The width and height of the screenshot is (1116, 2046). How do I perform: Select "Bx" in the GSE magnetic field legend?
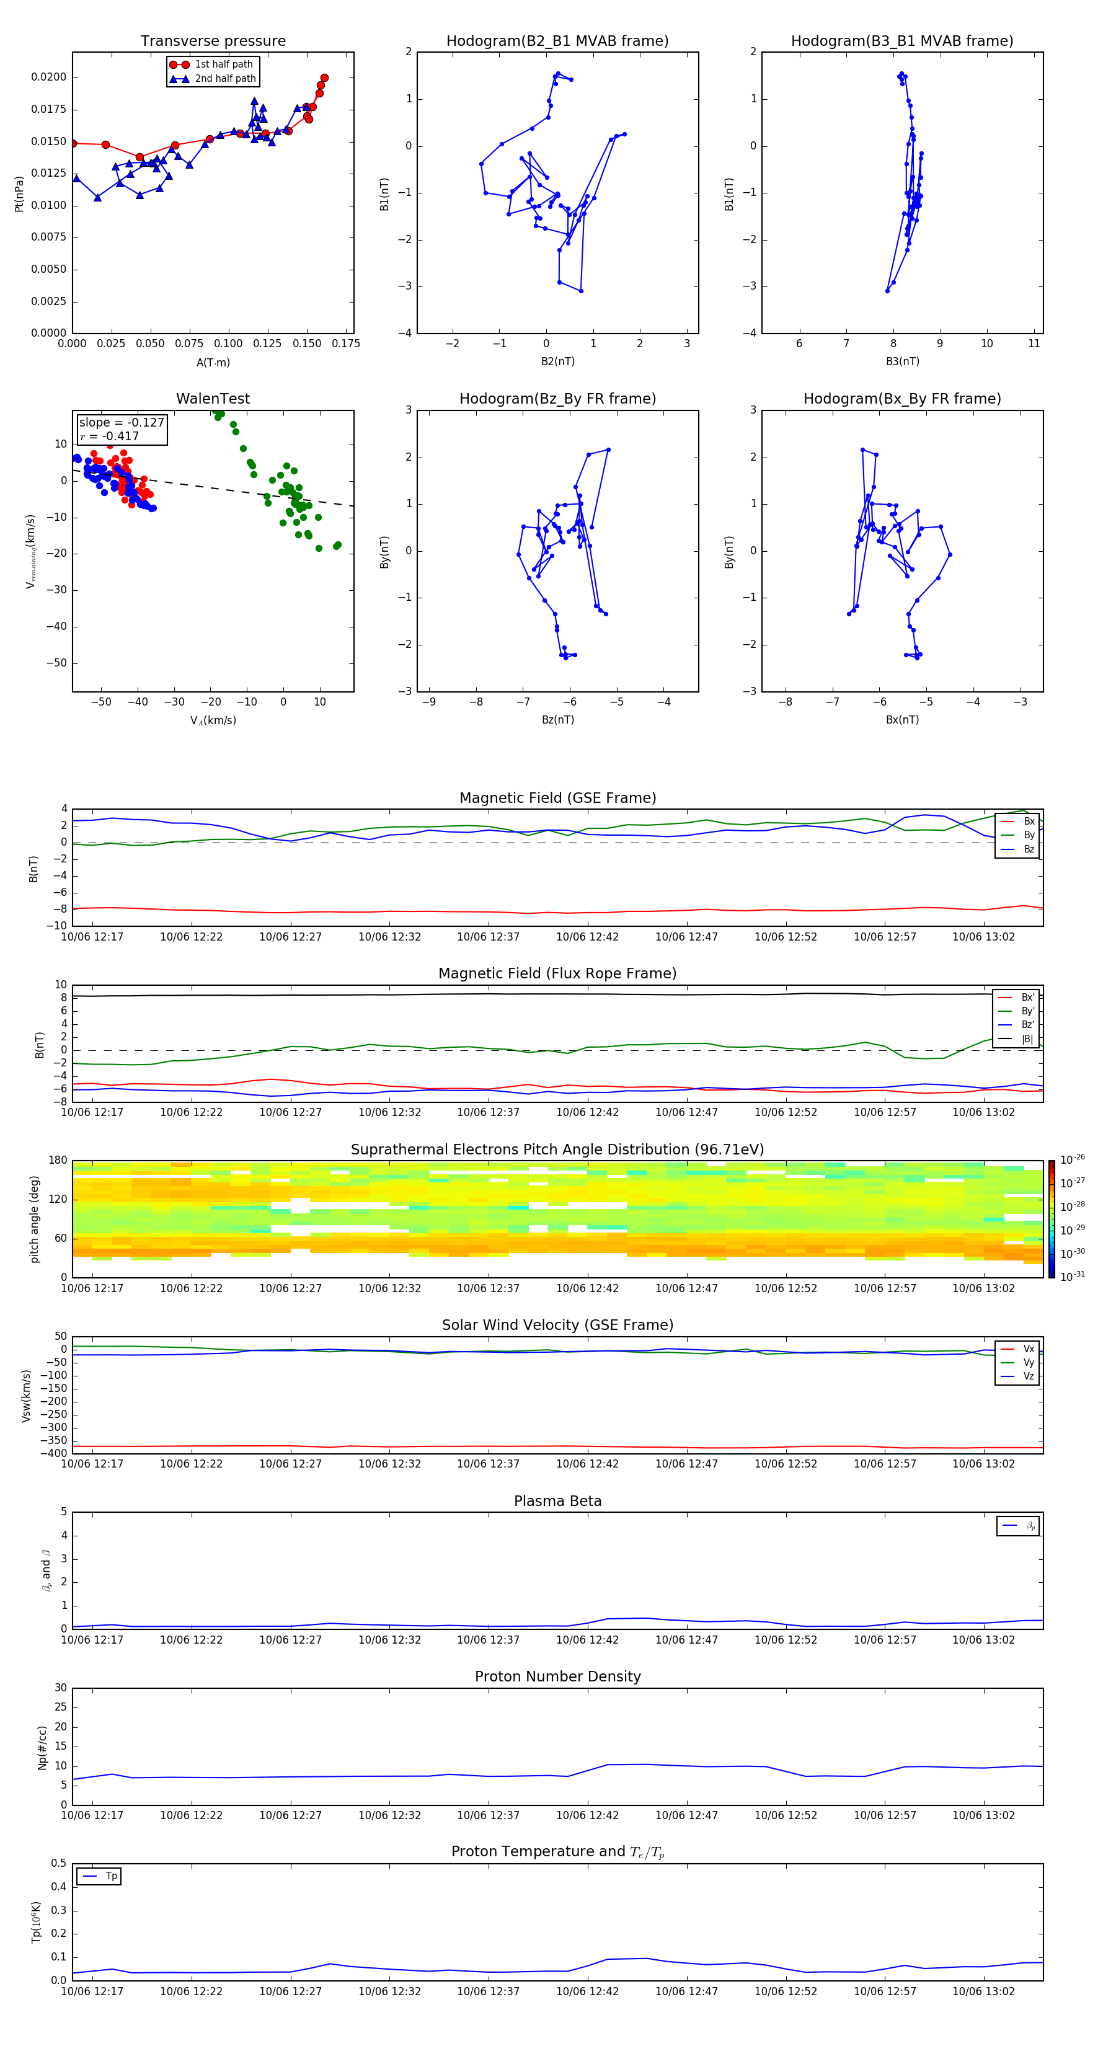(1017, 821)
